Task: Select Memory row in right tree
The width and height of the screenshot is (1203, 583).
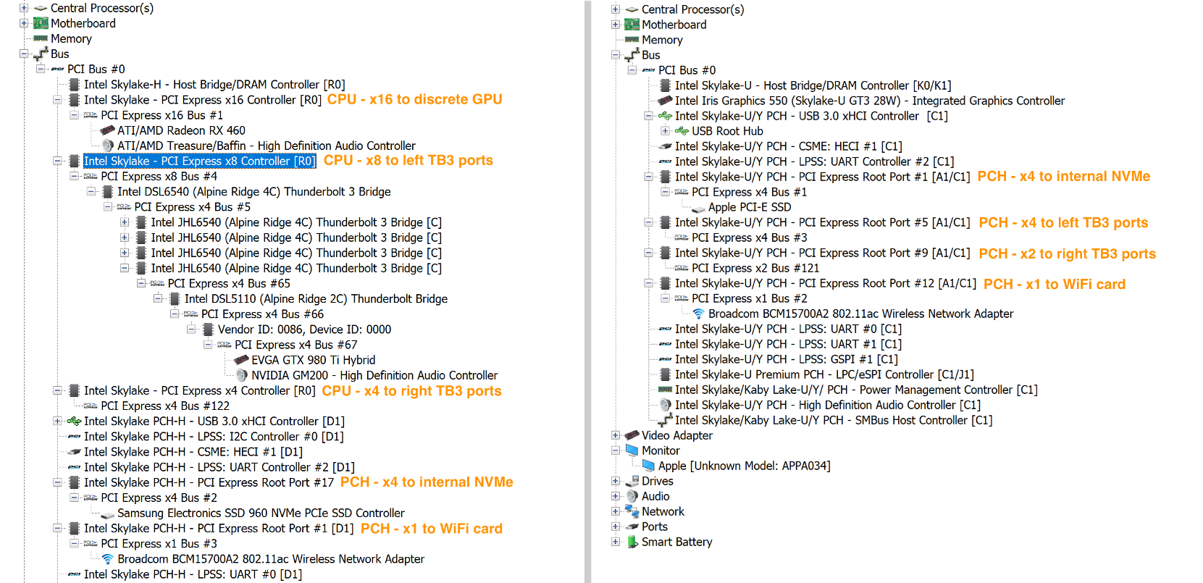Action: 663,40
